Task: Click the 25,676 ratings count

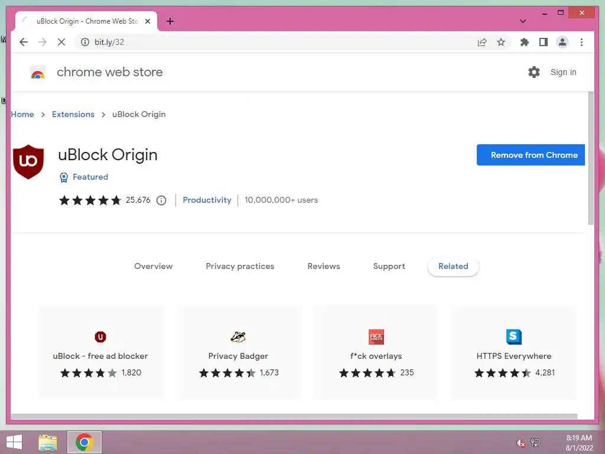Action: [x=138, y=200]
